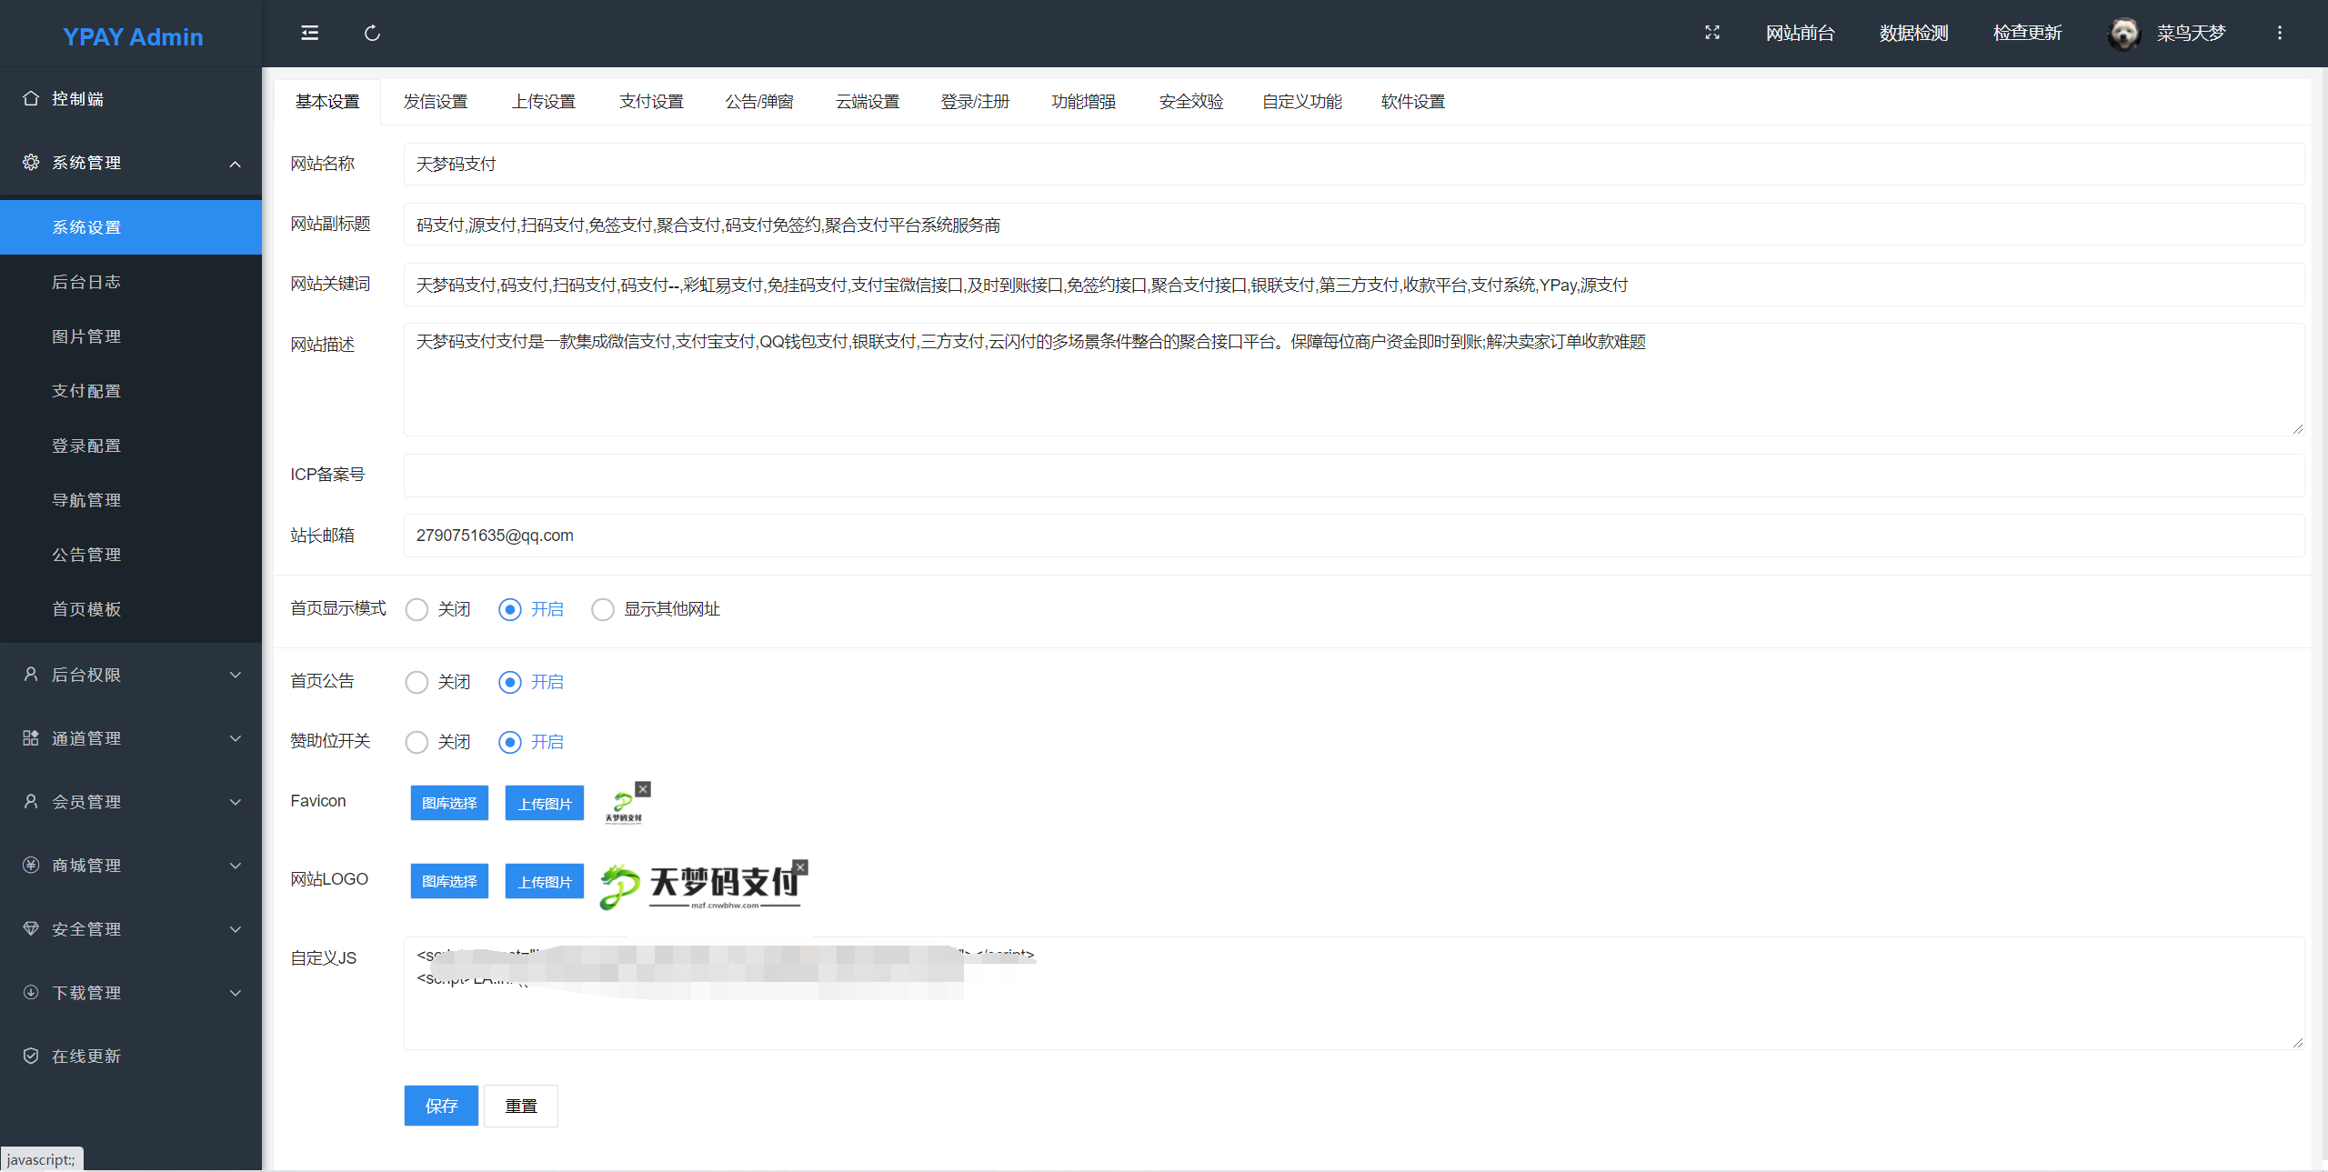Open 网站前台 in the top bar
The width and height of the screenshot is (2328, 1172).
tap(1801, 34)
